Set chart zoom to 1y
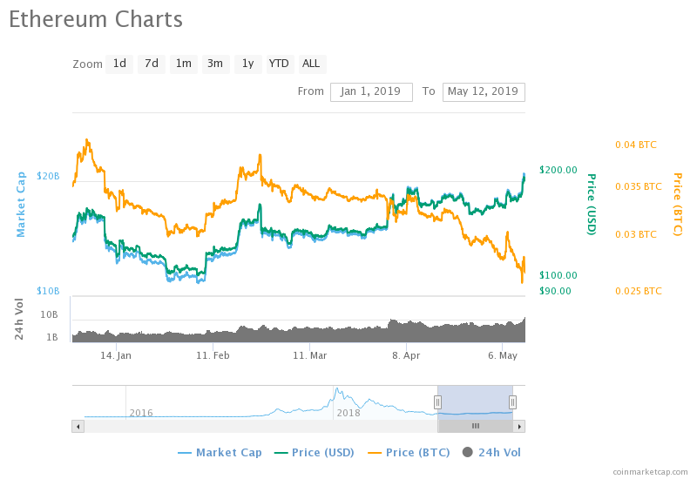 (x=248, y=64)
